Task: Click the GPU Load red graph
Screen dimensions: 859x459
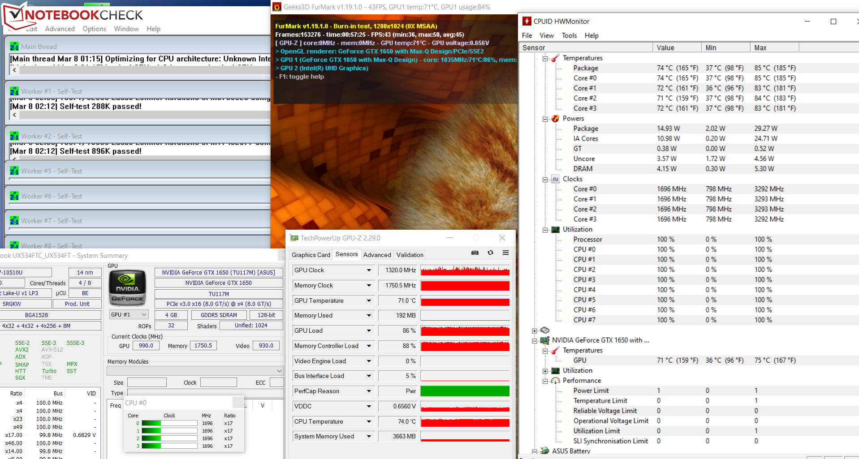Action: (465, 331)
